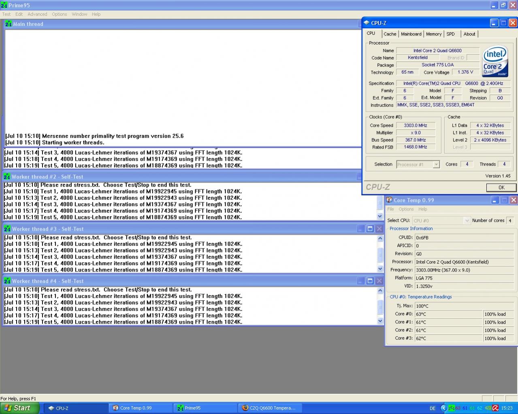Image resolution: width=518 pixels, height=414 pixels.
Task: Click scroll-down arrow in Worker thread #4
Action: pyautogui.click(x=380, y=321)
